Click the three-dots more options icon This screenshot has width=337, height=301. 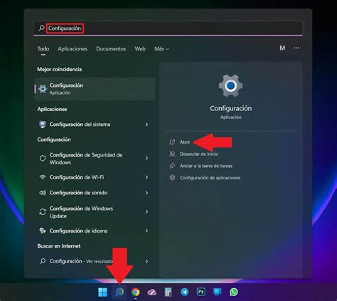[296, 48]
